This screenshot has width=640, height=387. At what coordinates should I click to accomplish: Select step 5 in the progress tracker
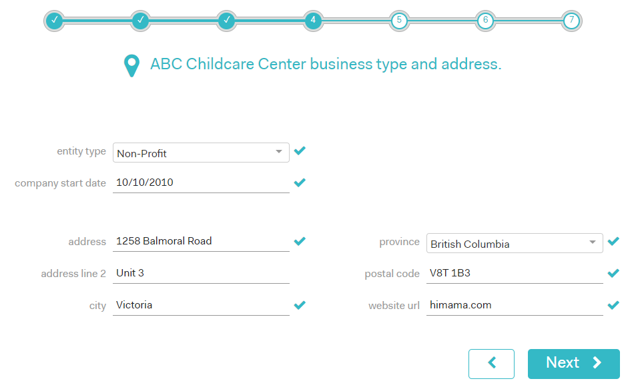tap(399, 20)
